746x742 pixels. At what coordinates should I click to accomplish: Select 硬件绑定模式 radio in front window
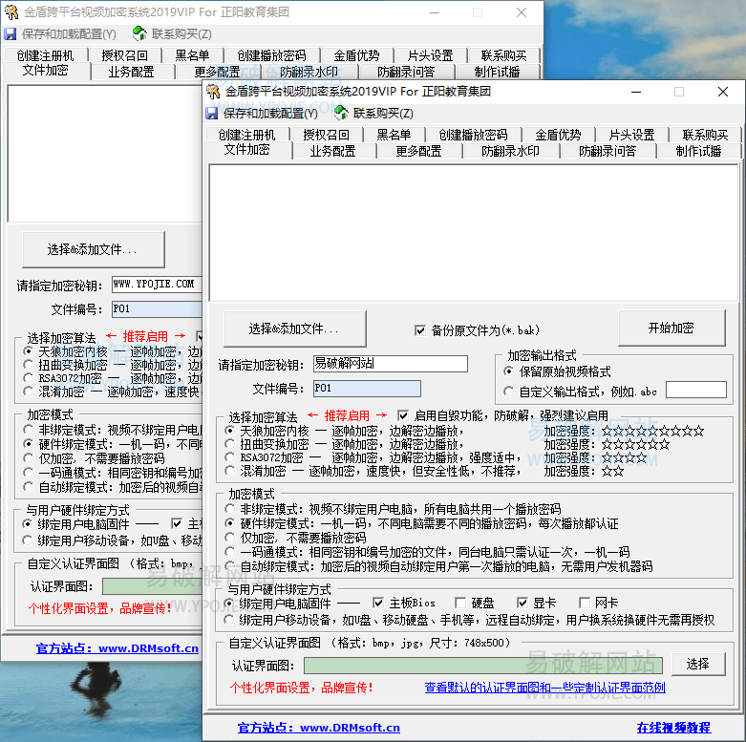(230, 523)
